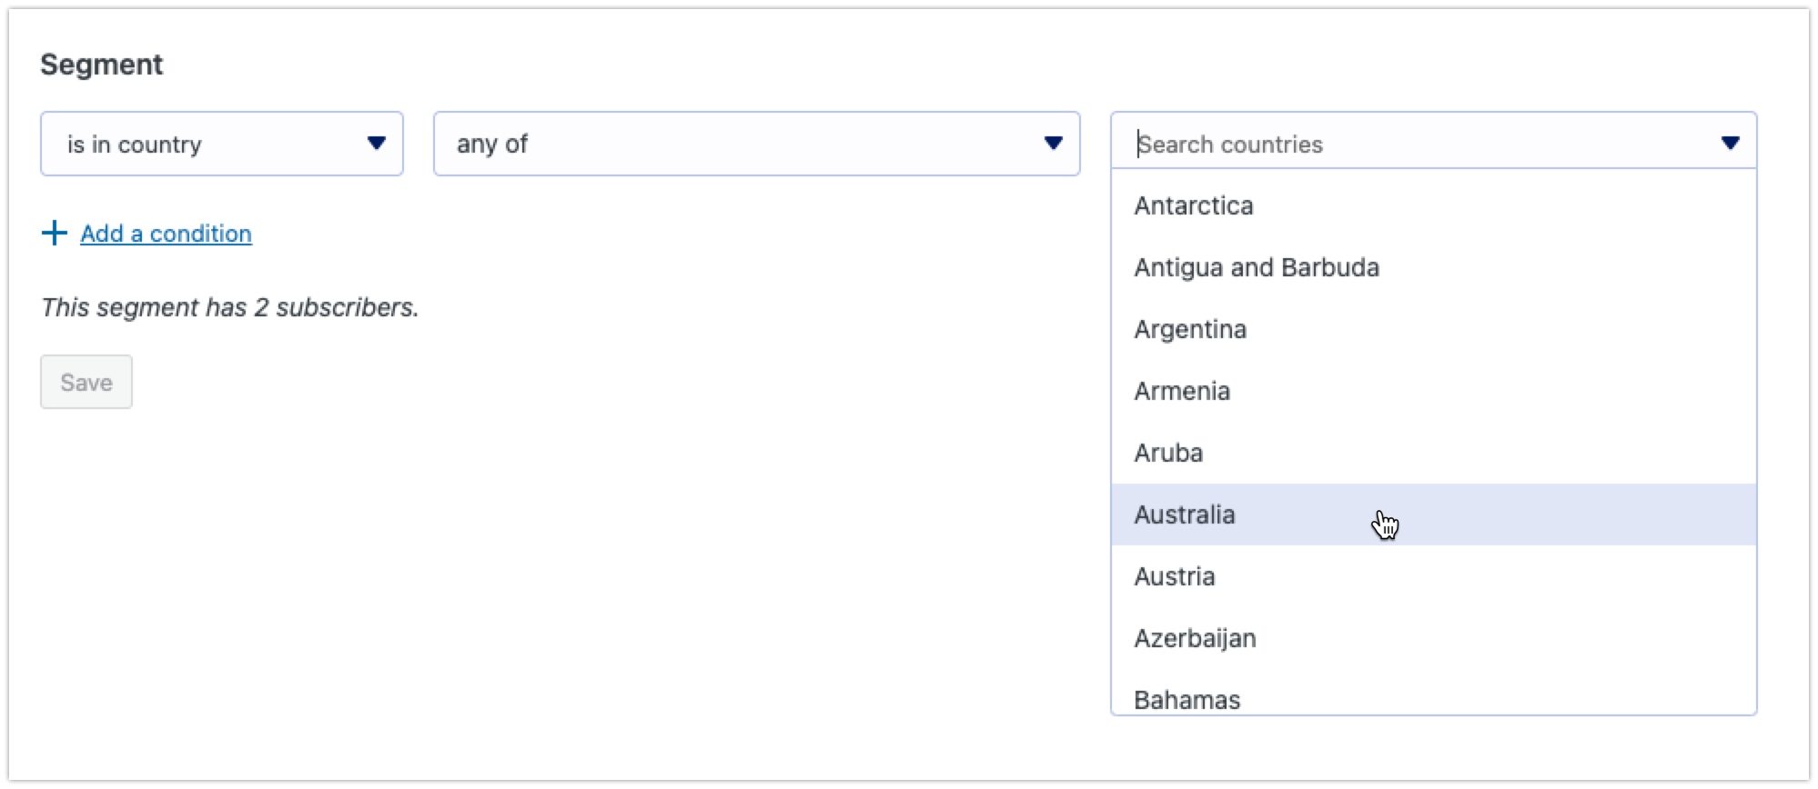
Task: Pick Armenia from the countries
Action: [x=1433, y=392]
